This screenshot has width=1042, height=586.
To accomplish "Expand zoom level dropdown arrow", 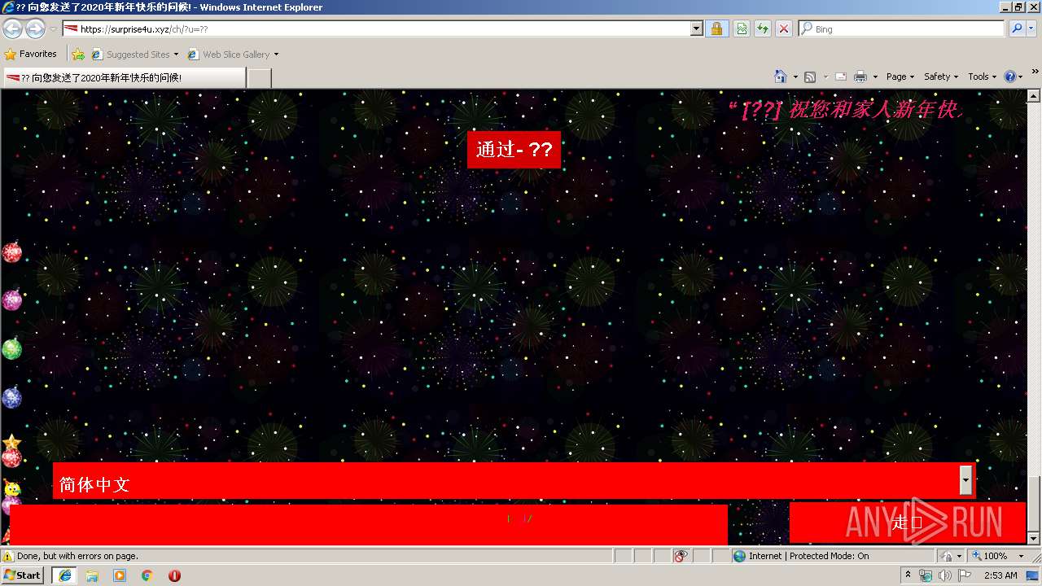I will click(1021, 556).
